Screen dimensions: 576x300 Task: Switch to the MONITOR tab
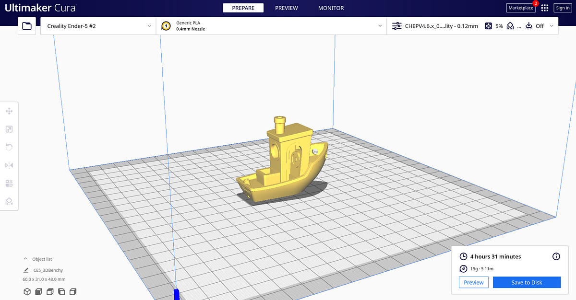pos(331,8)
